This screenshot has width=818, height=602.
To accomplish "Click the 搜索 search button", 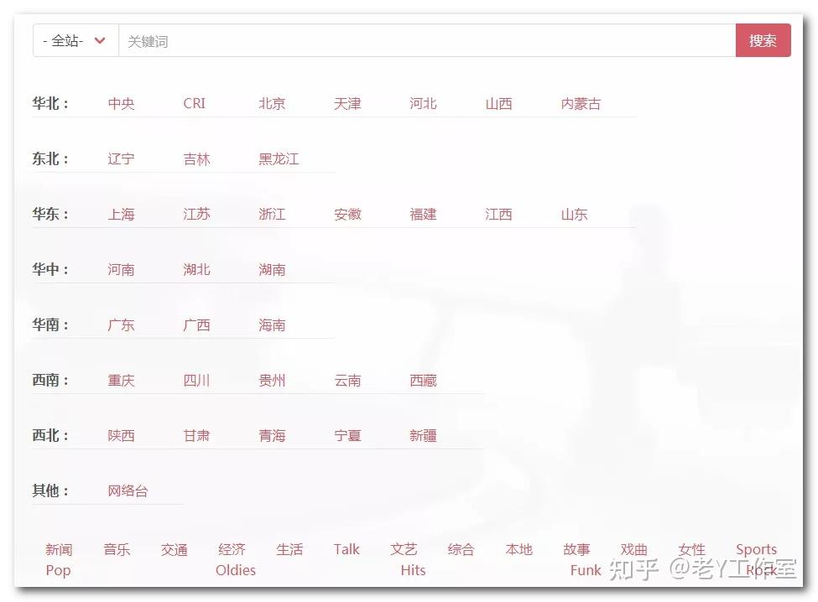I will tap(763, 40).
